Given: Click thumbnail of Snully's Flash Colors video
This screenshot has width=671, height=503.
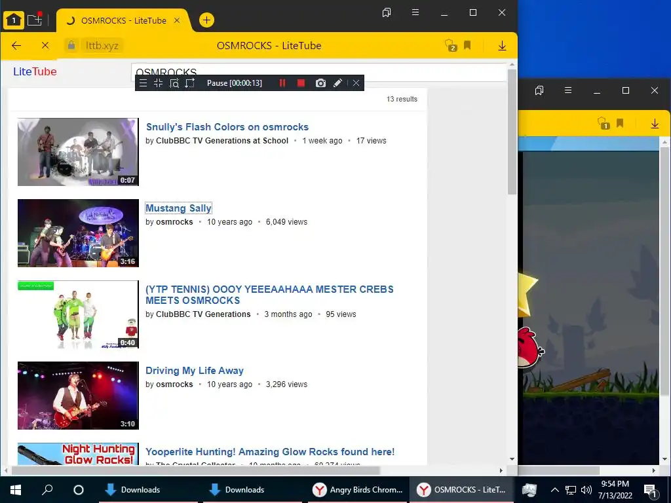Looking at the screenshot, I should point(79,152).
